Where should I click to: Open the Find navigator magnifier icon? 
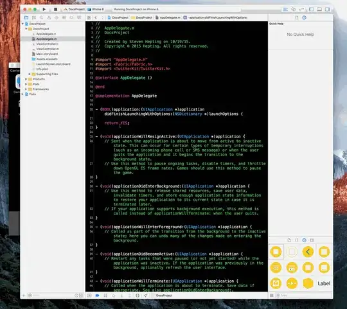click(41, 17)
